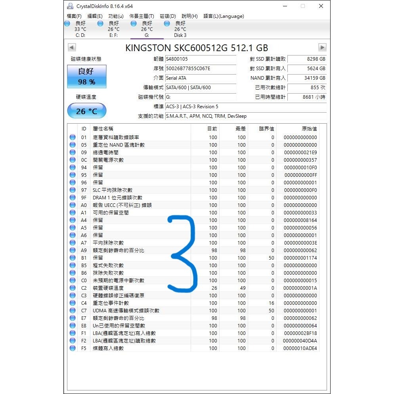Click the interface field Serial ATA
This screenshot has width=394, height=394.
click(x=201, y=78)
